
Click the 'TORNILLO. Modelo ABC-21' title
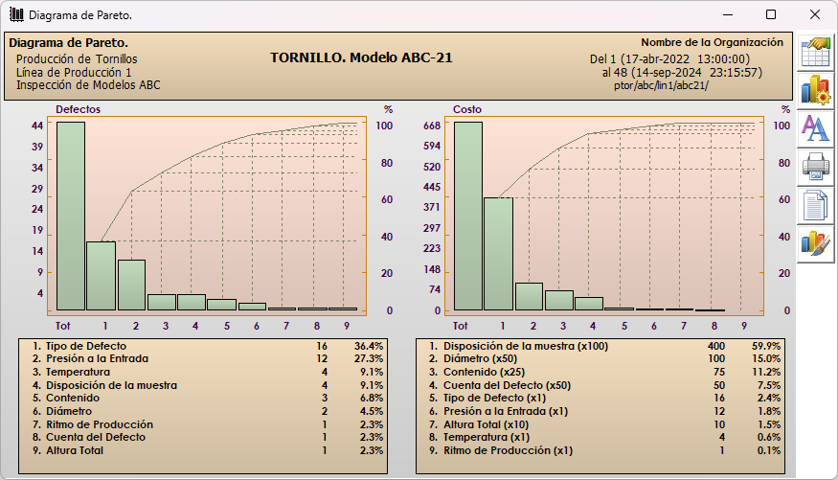(x=361, y=57)
